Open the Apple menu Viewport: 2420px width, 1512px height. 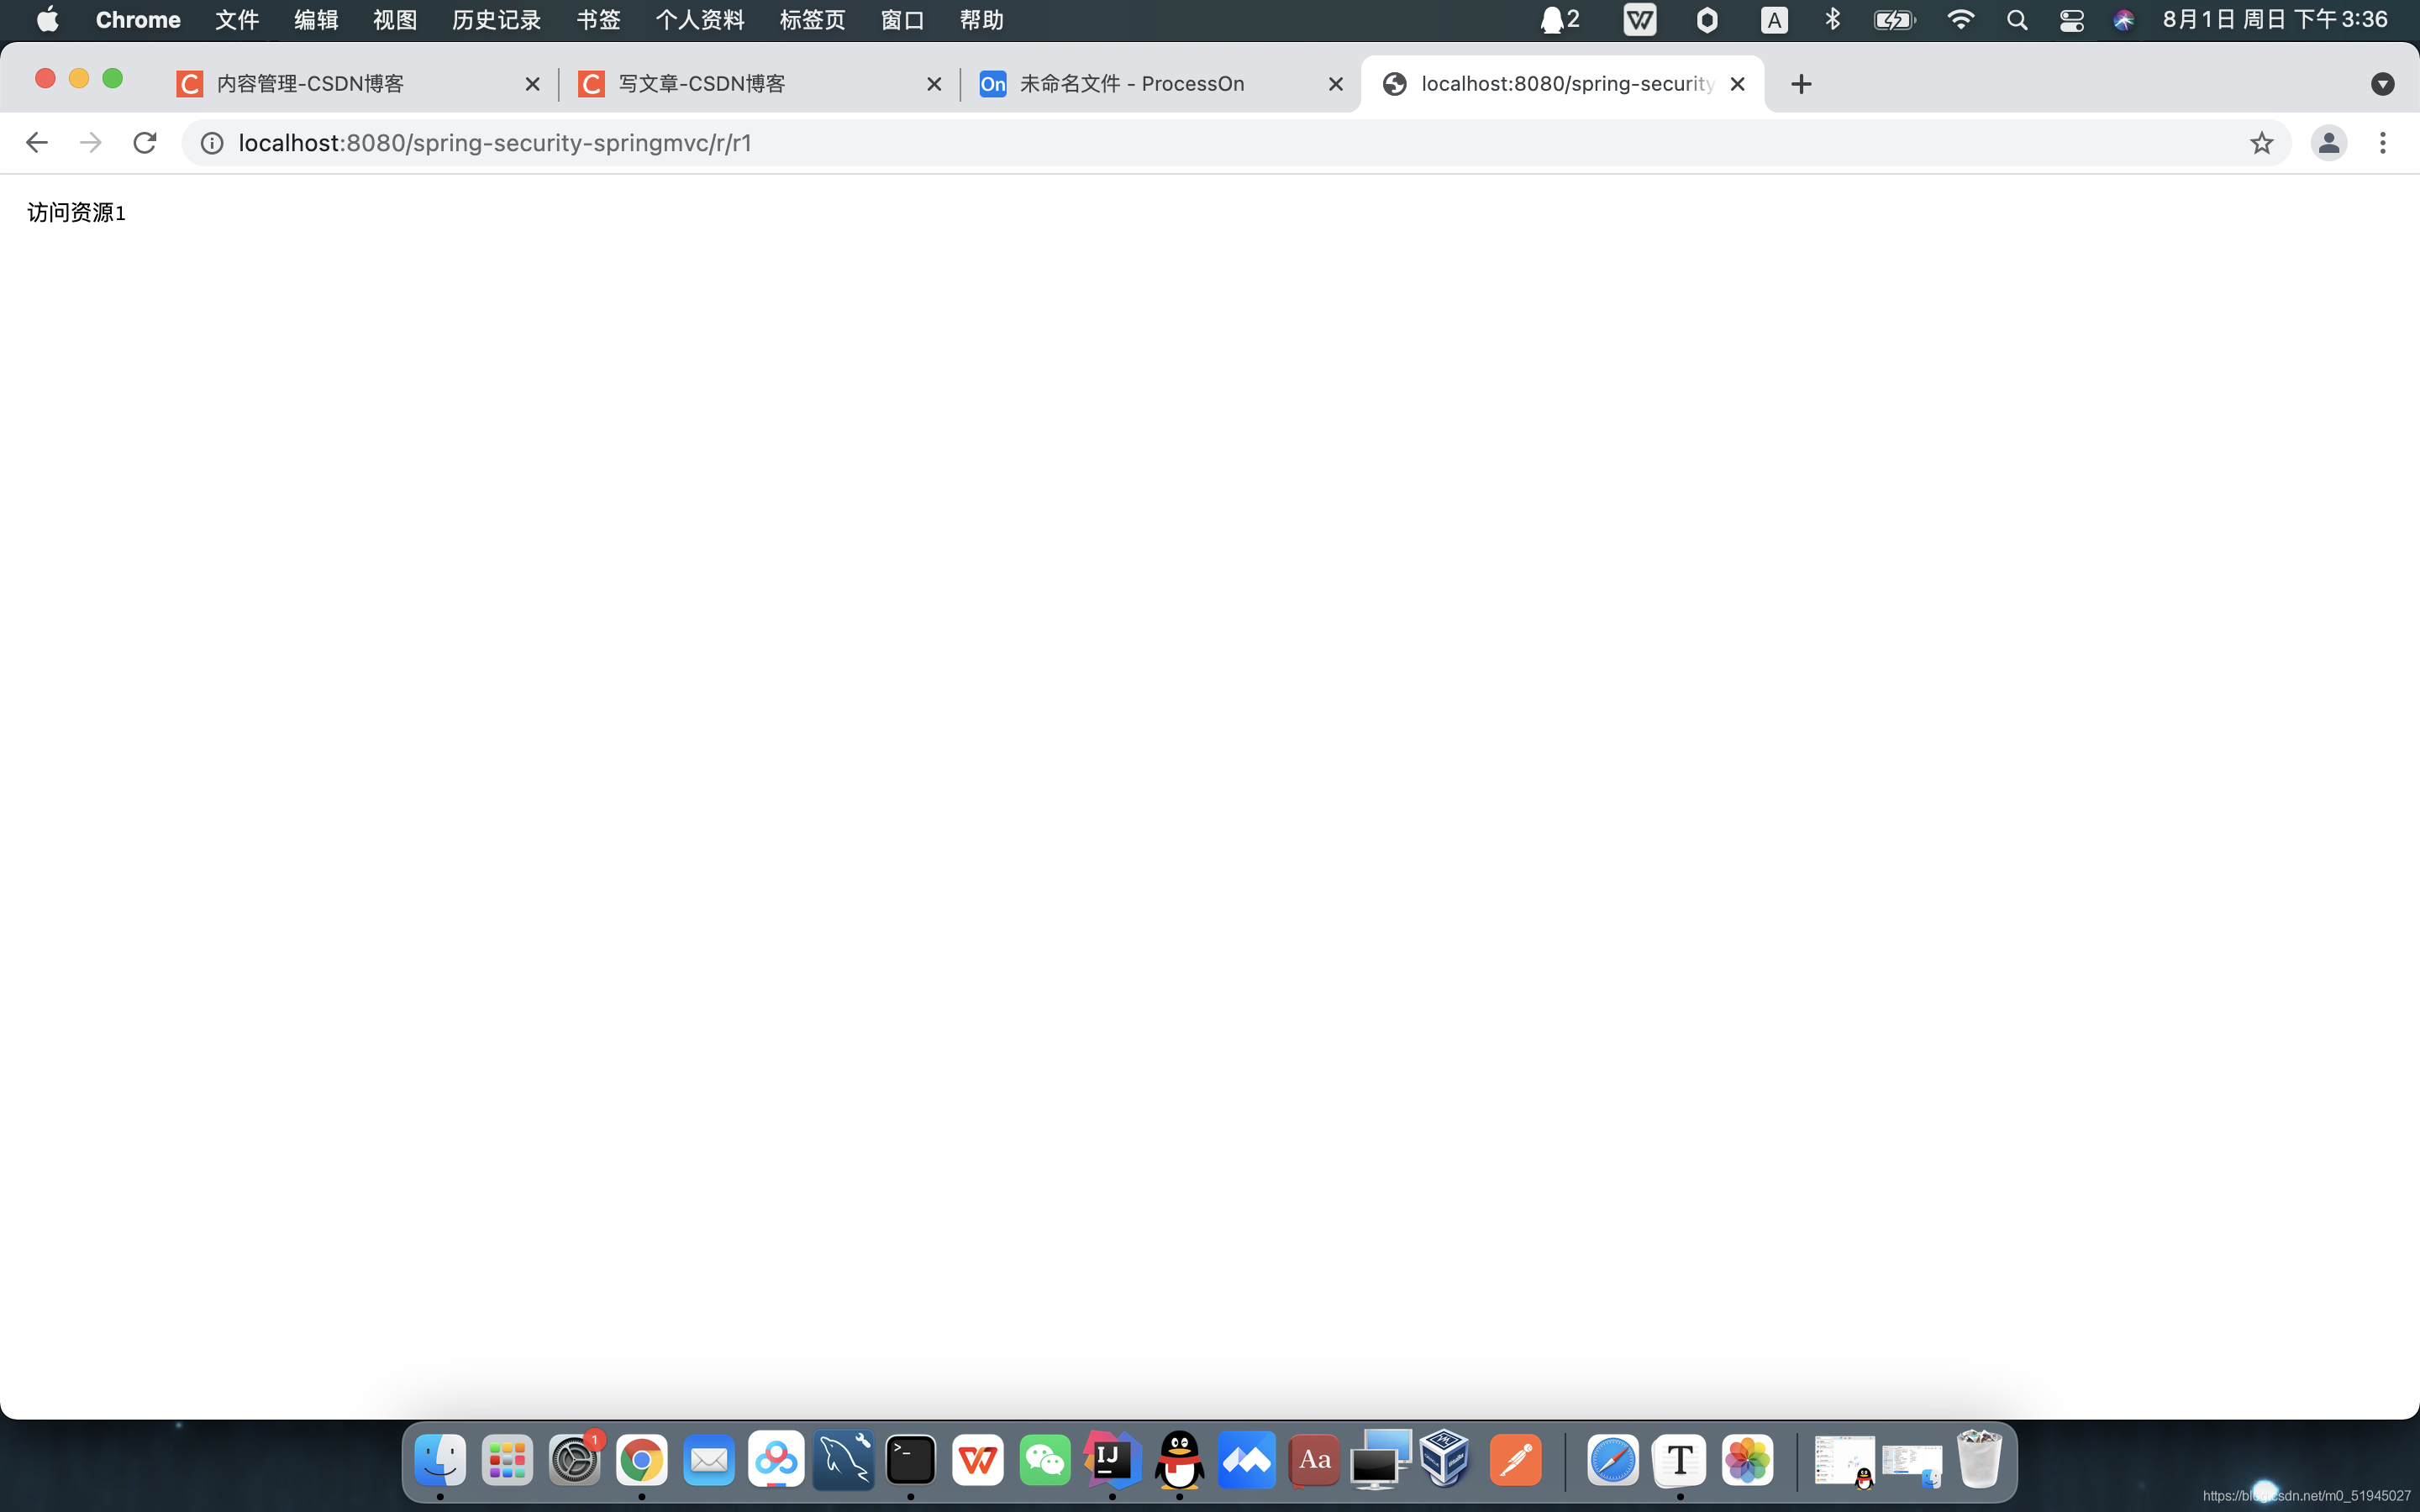click(x=47, y=20)
